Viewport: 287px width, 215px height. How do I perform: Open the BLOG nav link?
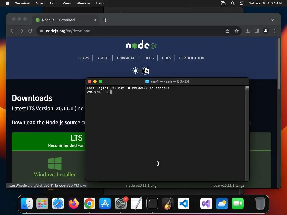(x=149, y=58)
